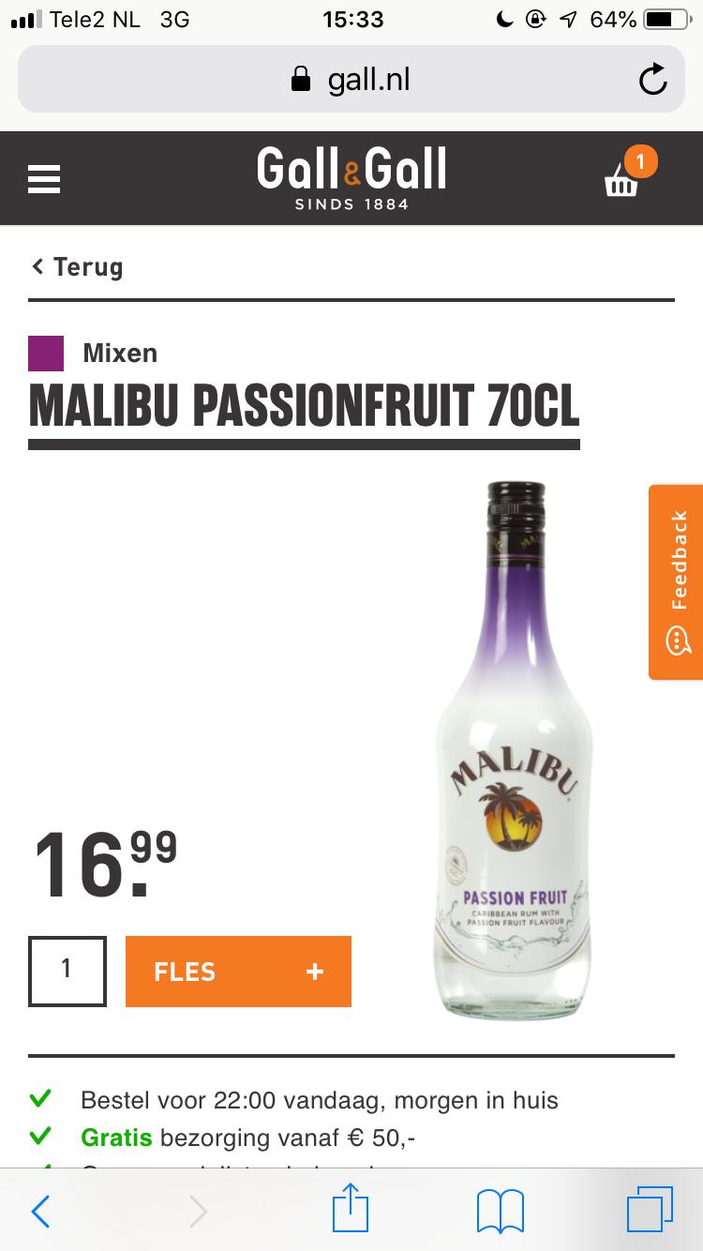
Task: Tap the Safari forward arrow
Action: [198, 1212]
